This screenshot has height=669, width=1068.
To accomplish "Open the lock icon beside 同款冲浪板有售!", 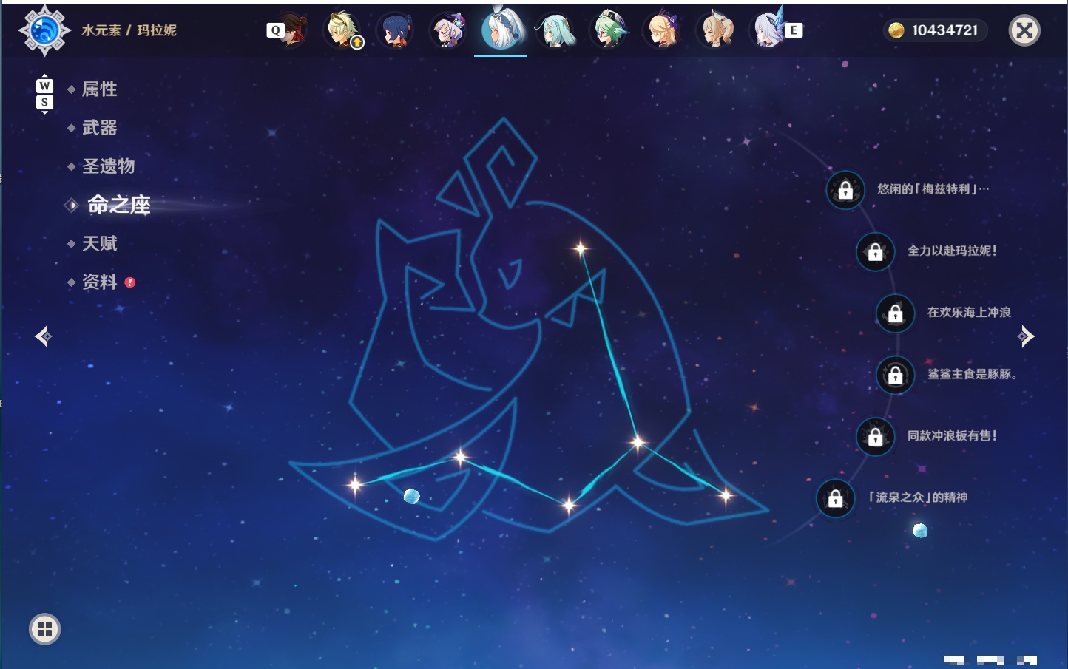I will [875, 436].
